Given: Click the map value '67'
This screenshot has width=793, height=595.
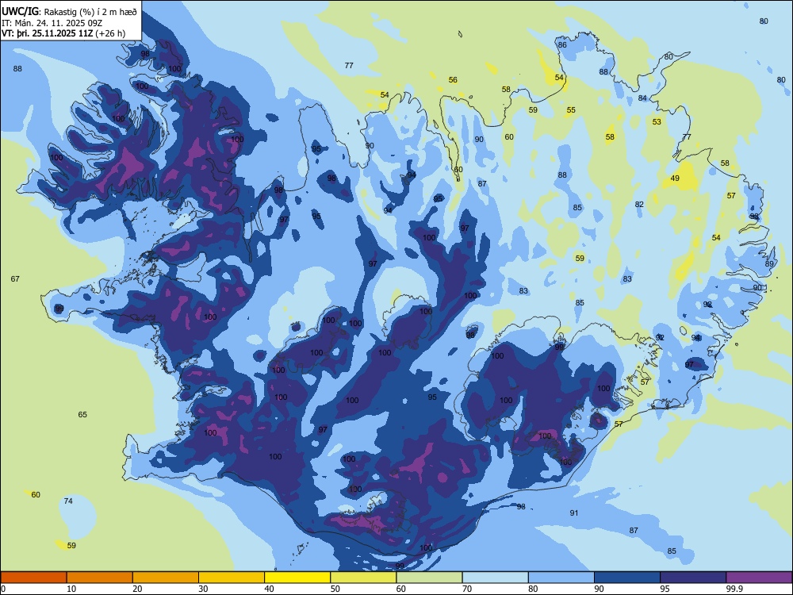Looking at the screenshot, I should click(15, 278).
